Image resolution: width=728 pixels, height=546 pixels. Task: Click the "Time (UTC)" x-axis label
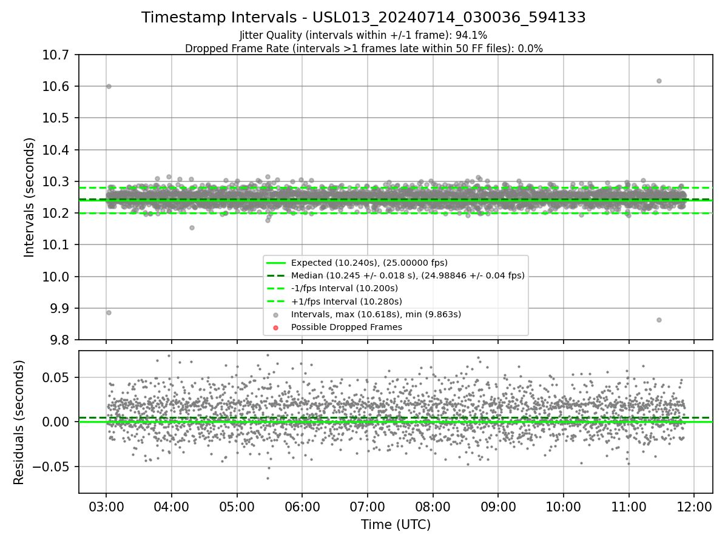(396, 525)
